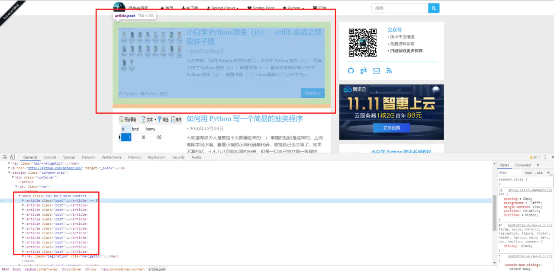Add new style rule with plus icon
Screen dimensions: 554x271
[548, 172]
